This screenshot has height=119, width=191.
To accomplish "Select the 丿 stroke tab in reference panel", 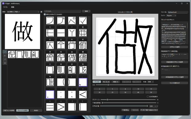I will (x=5, y=52).
